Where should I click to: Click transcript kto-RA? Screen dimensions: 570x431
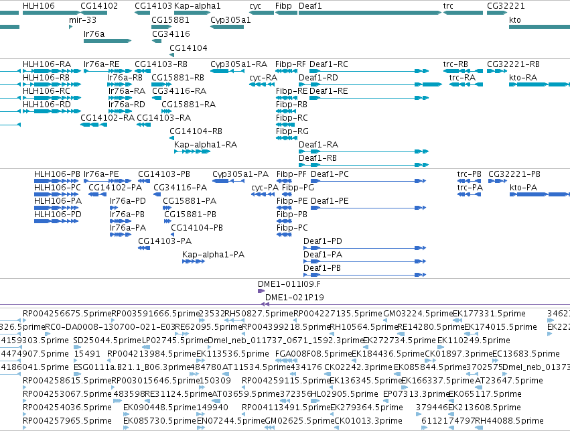click(539, 84)
